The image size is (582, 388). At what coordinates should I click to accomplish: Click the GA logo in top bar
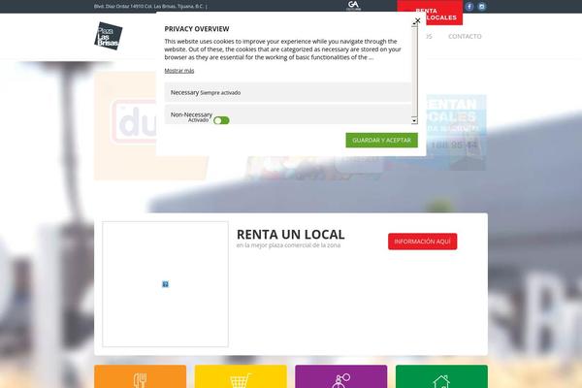pos(353,6)
